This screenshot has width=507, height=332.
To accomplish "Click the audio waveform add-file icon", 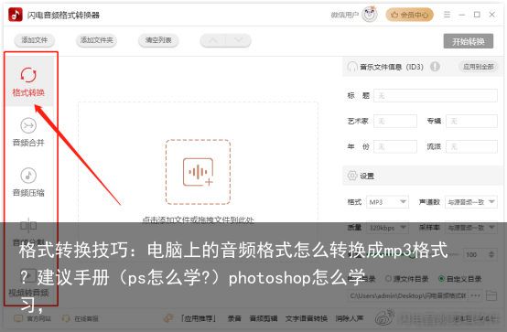I will click(198, 172).
